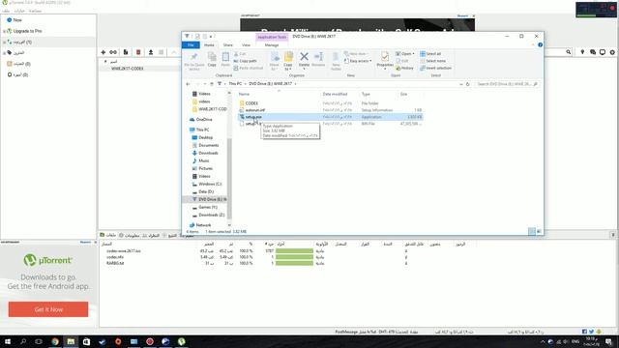Click the History button in Explorer ribbon
Image resolution: width=619 pixels, height=348 pixels.
coord(405,68)
